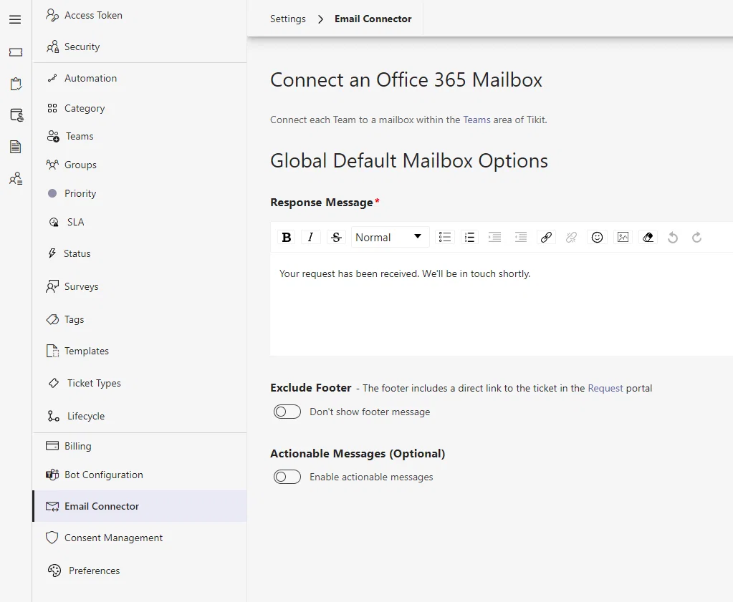Enable actionable messages toggle

tap(287, 477)
